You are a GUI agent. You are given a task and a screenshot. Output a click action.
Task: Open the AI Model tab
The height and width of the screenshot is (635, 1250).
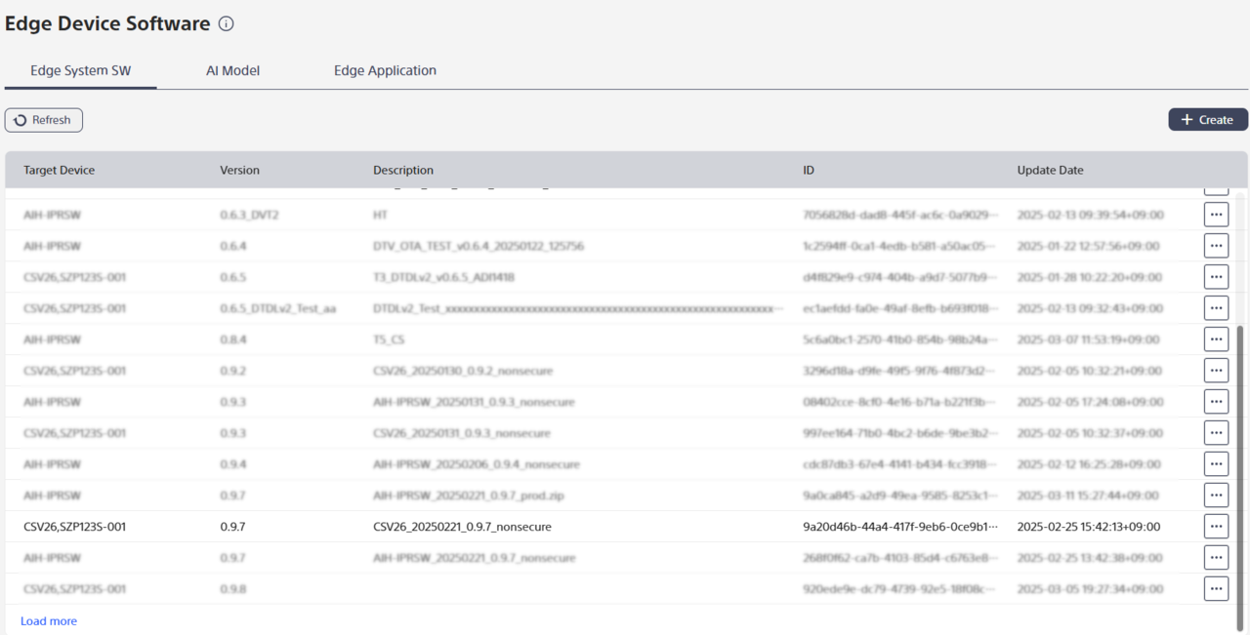(233, 70)
